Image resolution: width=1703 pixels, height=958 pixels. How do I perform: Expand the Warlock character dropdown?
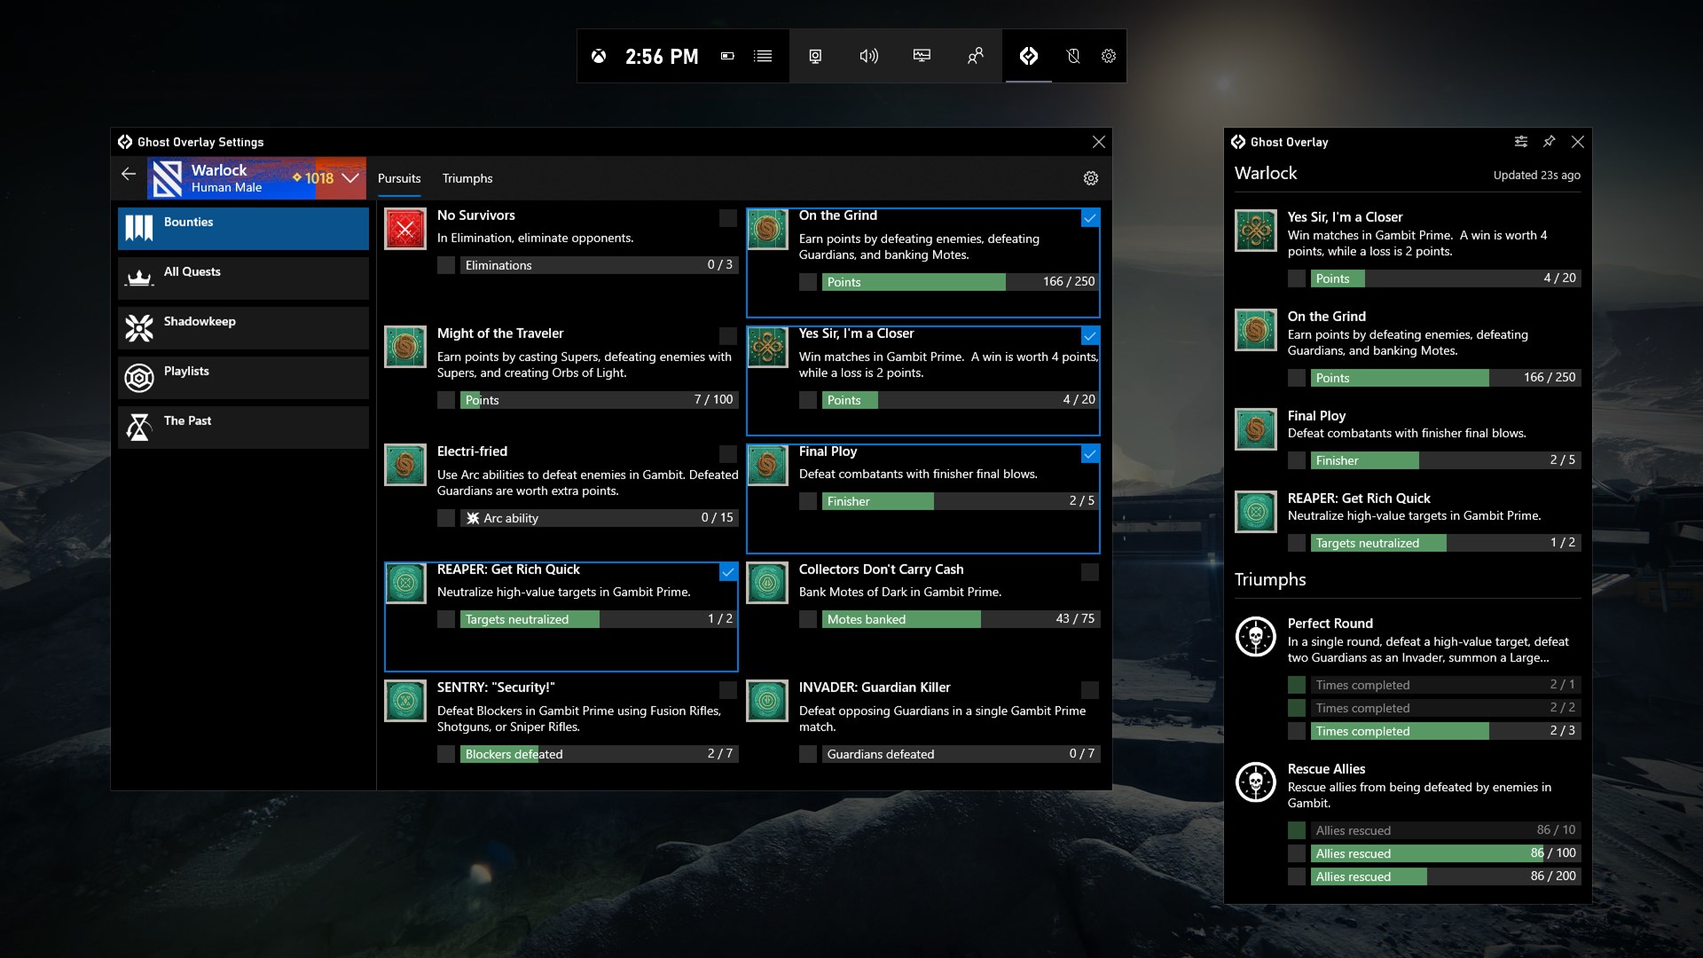[x=350, y=177]
